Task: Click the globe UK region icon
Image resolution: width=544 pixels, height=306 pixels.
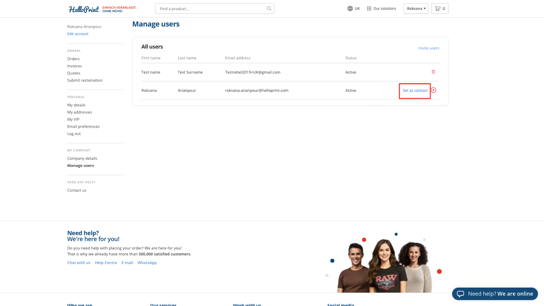Action: click(x=350, y=8)
